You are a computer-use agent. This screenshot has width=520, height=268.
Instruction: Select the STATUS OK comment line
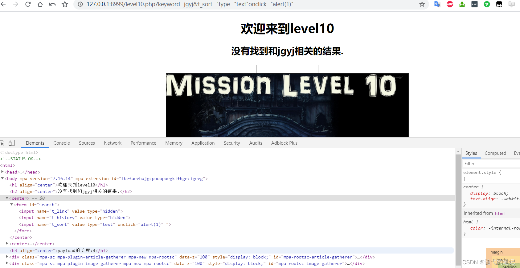click(21, 159)
